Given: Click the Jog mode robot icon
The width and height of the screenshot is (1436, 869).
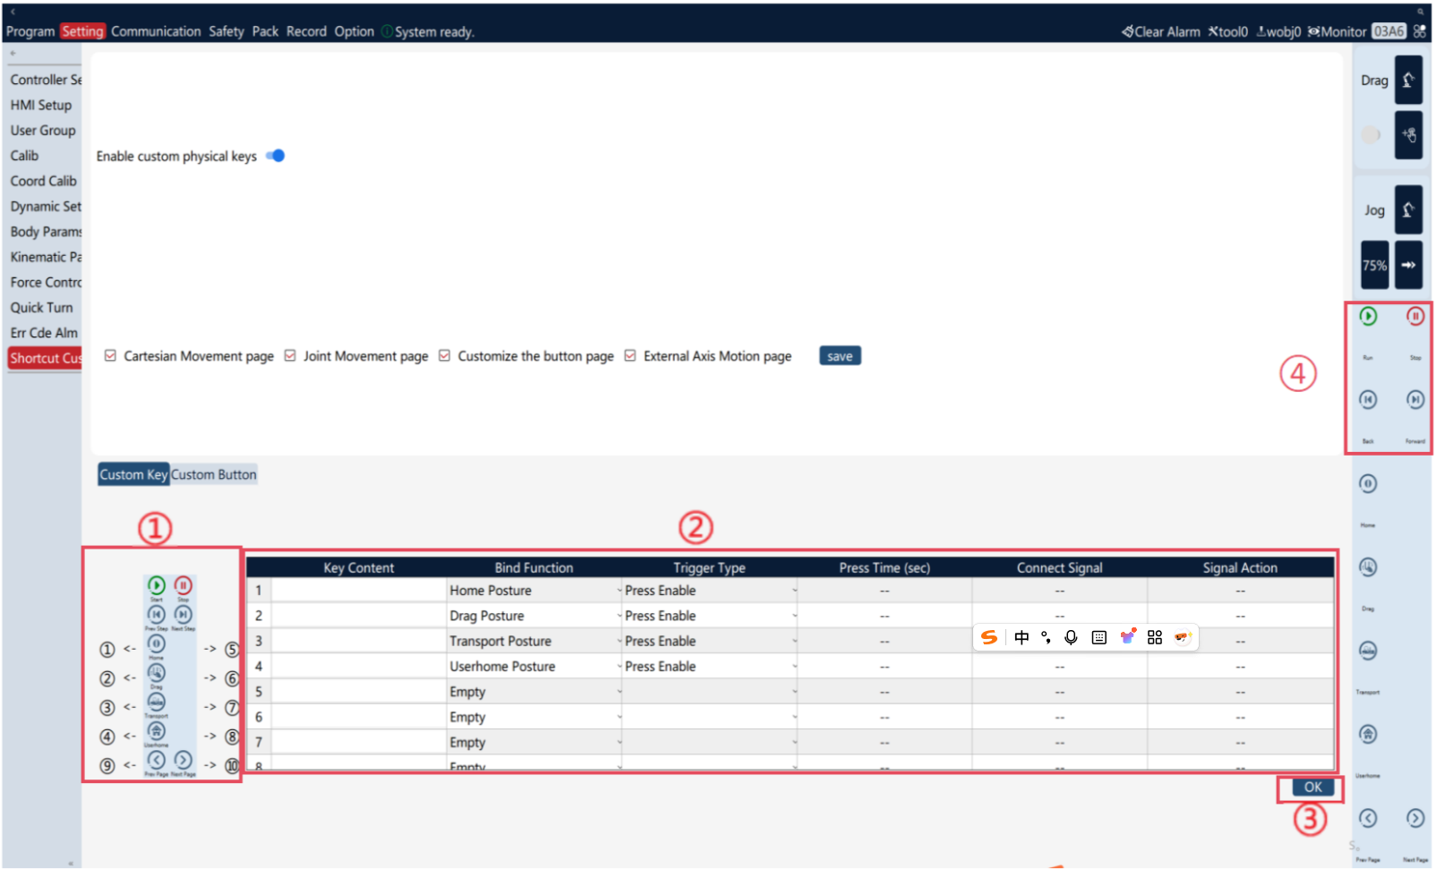Looking at the screenshot, I should (1408, 209).
